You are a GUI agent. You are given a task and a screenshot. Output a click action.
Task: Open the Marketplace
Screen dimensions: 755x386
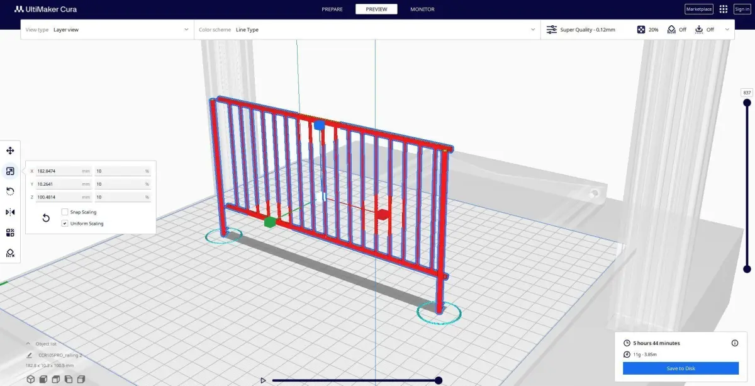(699, 9)
